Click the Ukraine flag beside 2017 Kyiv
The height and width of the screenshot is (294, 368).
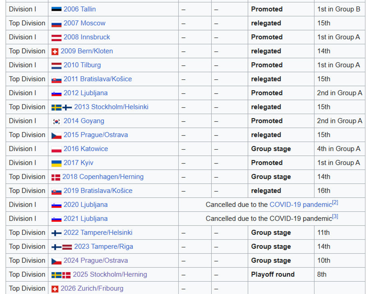tap(56, 163)
